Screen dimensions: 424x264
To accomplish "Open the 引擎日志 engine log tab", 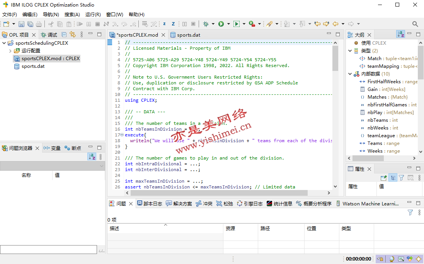I will coord(250,203).
